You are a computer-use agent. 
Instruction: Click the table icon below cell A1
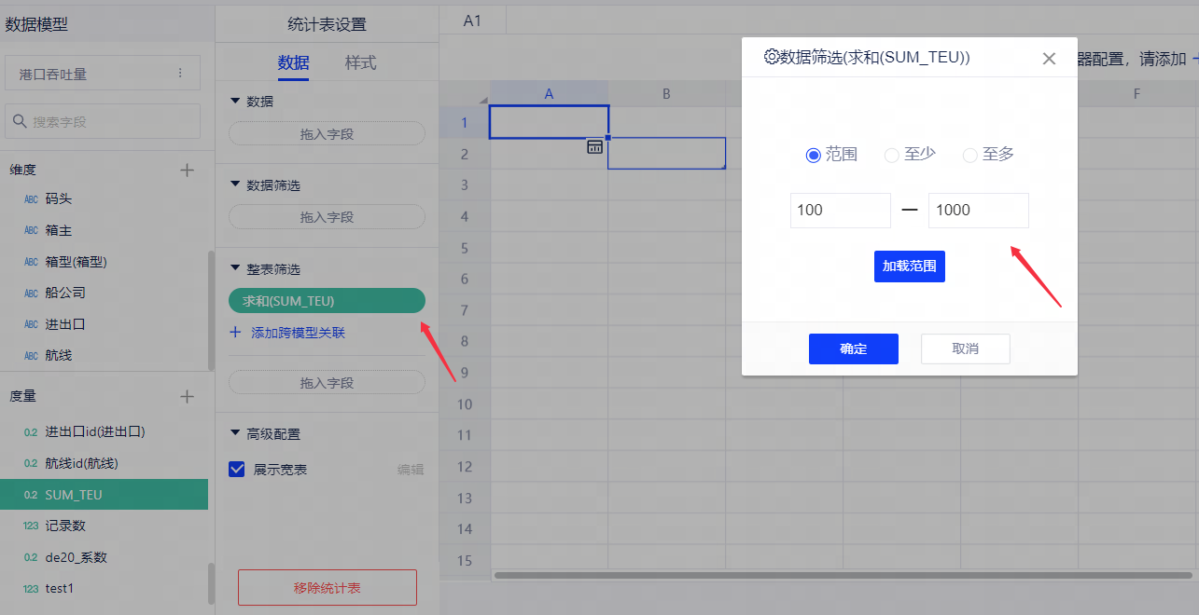click(x=594, y=146)
